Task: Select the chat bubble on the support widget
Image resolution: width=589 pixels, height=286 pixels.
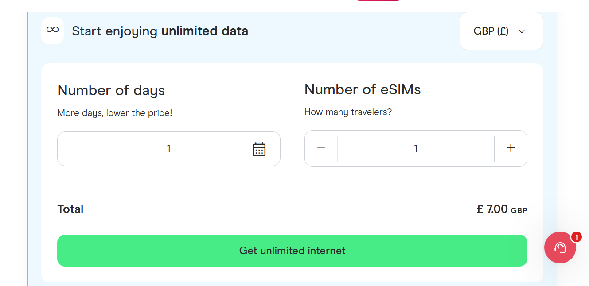Action: (560, 247)
